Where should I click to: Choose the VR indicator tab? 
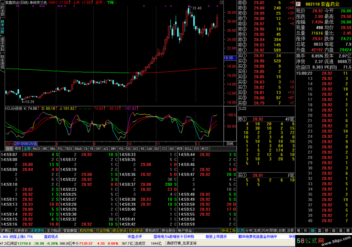coord(92,149)
